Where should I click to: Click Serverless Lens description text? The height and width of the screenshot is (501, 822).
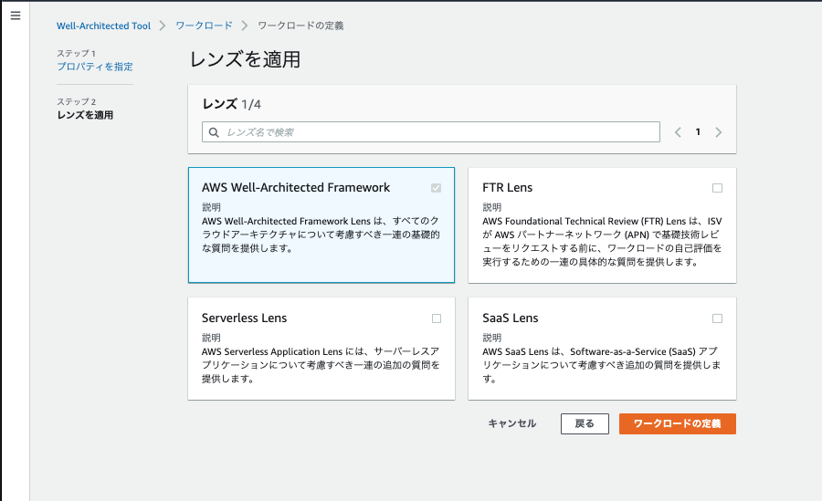click(321, 365)
